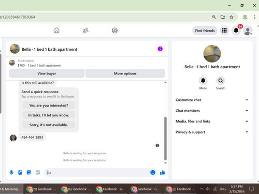Viewport: 259px width, 194px height.
Task: Send a thumbs-up like
Action: (x=162, y=172)
